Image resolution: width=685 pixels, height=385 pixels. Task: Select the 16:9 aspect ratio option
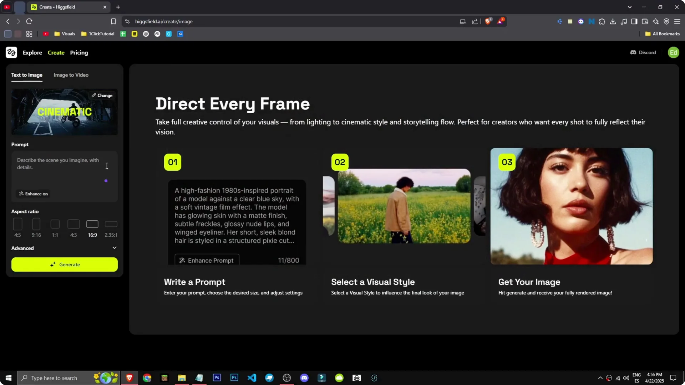coord(92,224)
